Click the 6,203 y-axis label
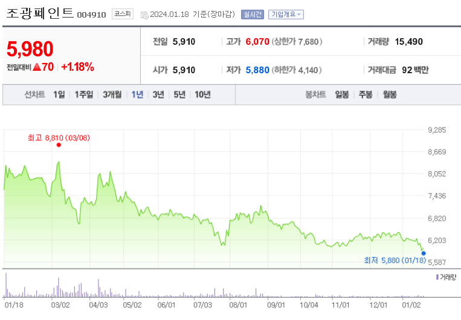Screen dimensions: 461x320 click(437, 240)
